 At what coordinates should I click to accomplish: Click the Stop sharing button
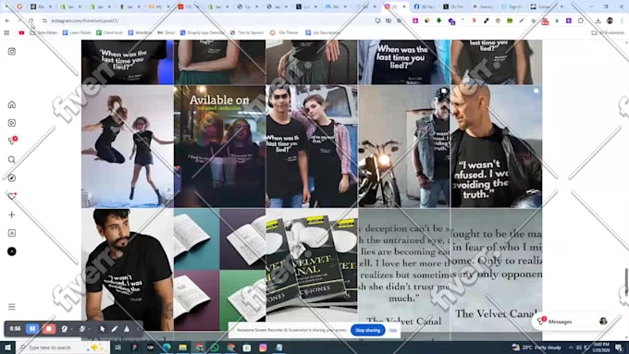tap(367, 330)
